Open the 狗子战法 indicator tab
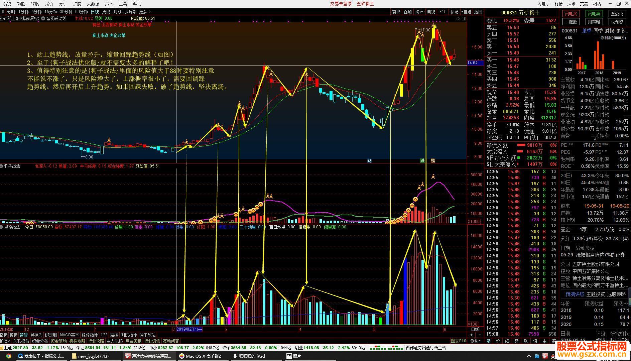The image size is (631, 361). click(147, 335)
